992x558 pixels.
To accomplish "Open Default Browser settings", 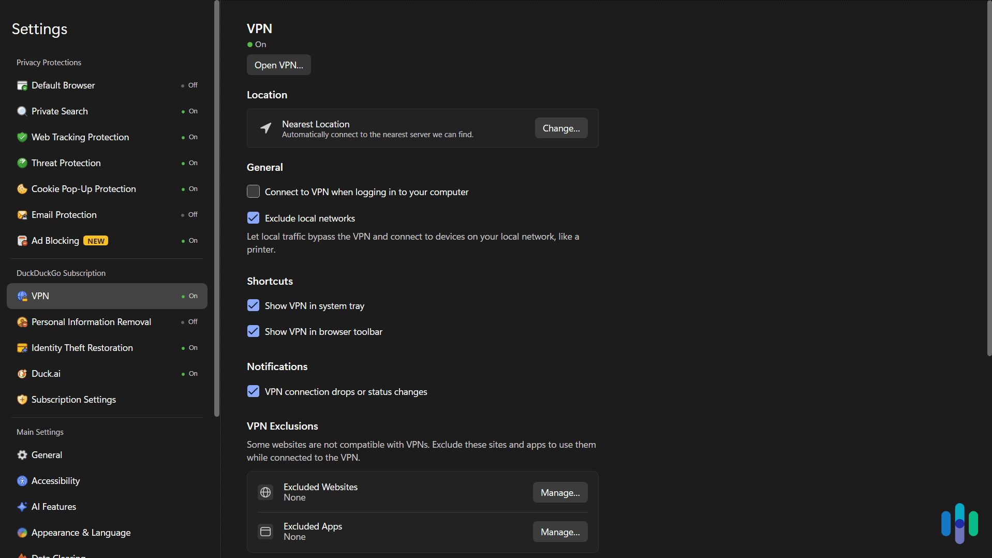I will click(x=107, y=85).
